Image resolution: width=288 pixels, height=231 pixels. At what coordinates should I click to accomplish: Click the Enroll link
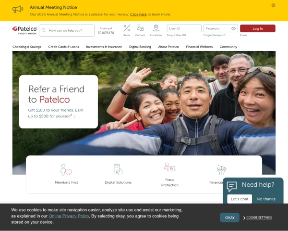[x=243, y=35]
